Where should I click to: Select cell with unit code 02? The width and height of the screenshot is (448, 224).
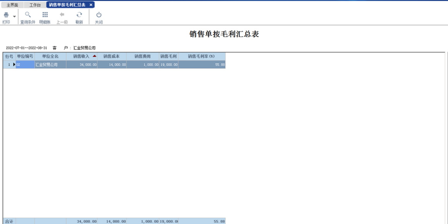coord(25,64)
